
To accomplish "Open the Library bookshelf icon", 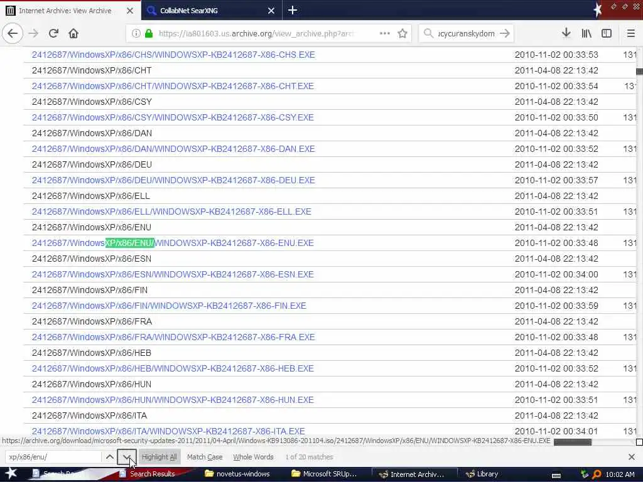I will pos(586,33).
